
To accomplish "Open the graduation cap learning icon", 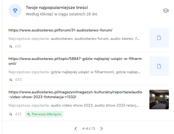I will pos(166,11).
